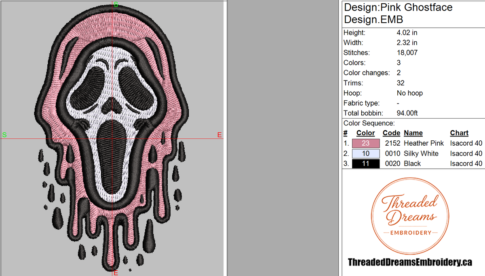Viewport: 485px width, 276px height.
Task: Click the 'Color' column header
Action: pyautogui.click(x=365, y=133)
